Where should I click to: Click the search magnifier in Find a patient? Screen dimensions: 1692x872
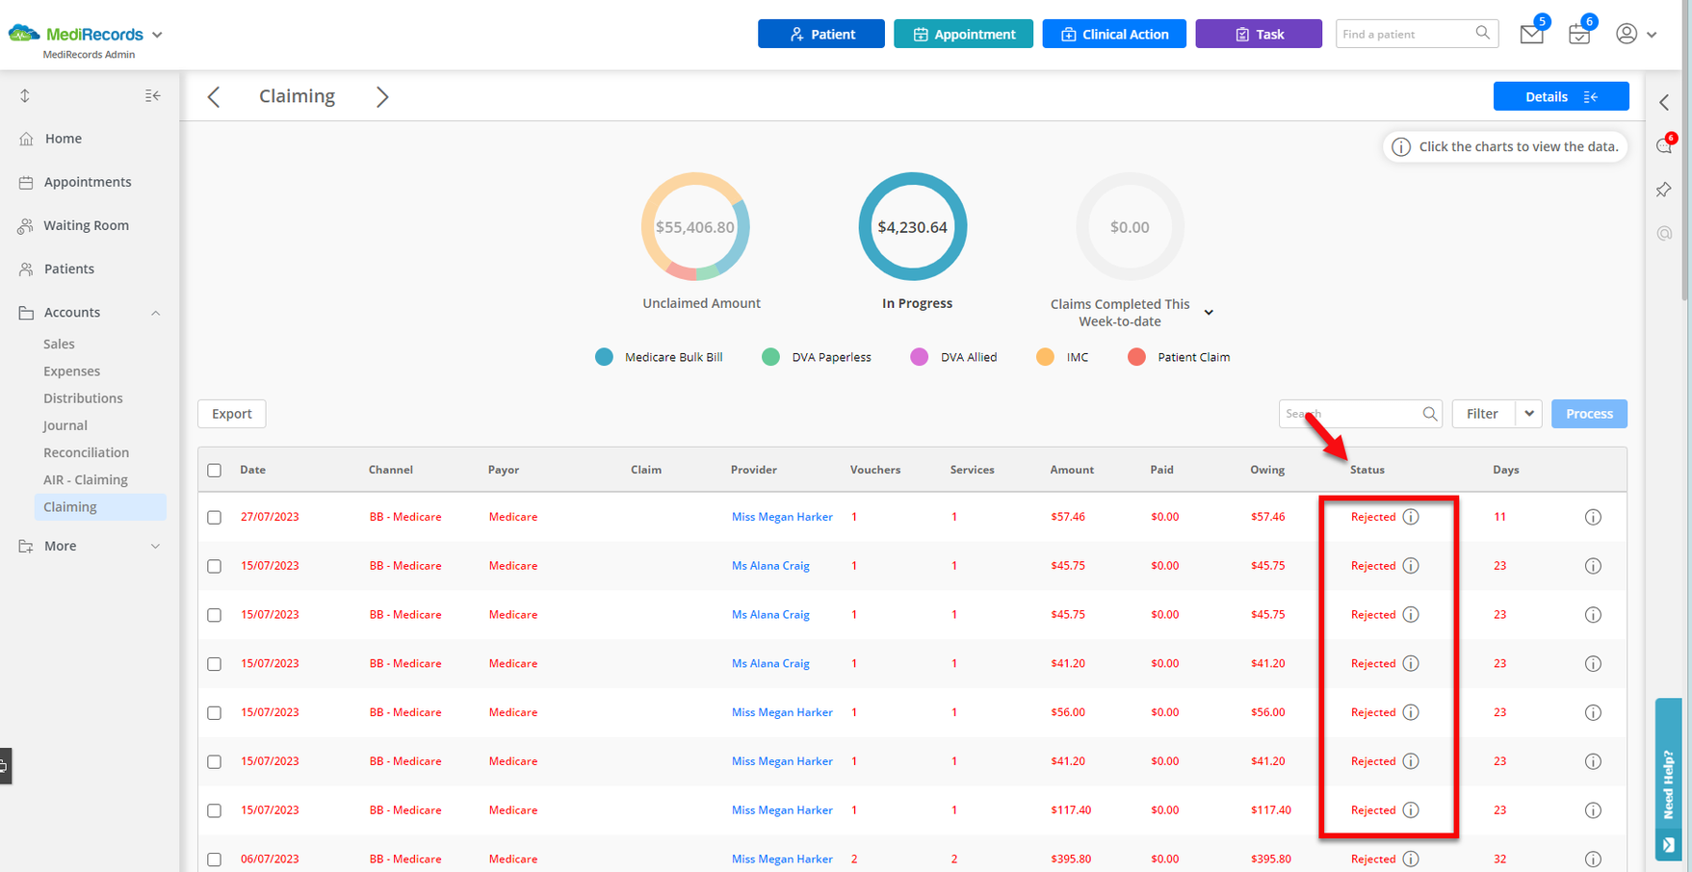pos(1483,34)
